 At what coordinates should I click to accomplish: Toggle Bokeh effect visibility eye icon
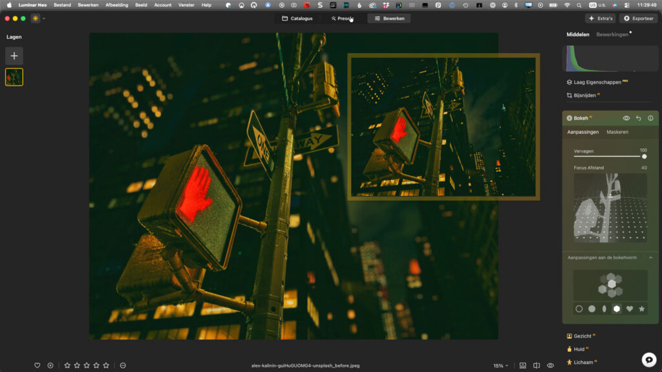coord(626,118)
